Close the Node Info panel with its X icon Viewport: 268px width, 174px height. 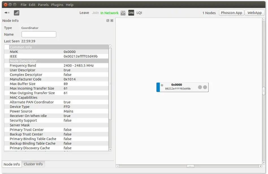pyautogui.click(x=111, y=20)
